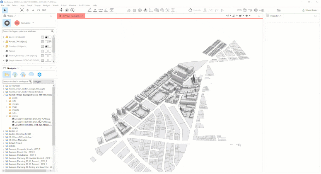This screenshot has width=321, height=174.
Task: Toggle the Graph Network visibility checkbox
Action: [x=50, y=60]
